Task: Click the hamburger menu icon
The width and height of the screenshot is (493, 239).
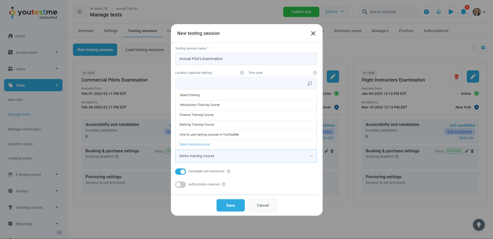Action: [x=80, y=12]
